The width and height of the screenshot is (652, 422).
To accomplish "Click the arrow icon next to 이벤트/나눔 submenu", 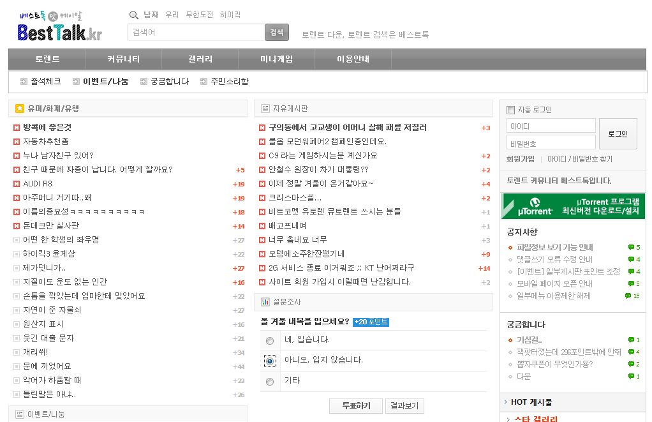I will click(76, 82).
